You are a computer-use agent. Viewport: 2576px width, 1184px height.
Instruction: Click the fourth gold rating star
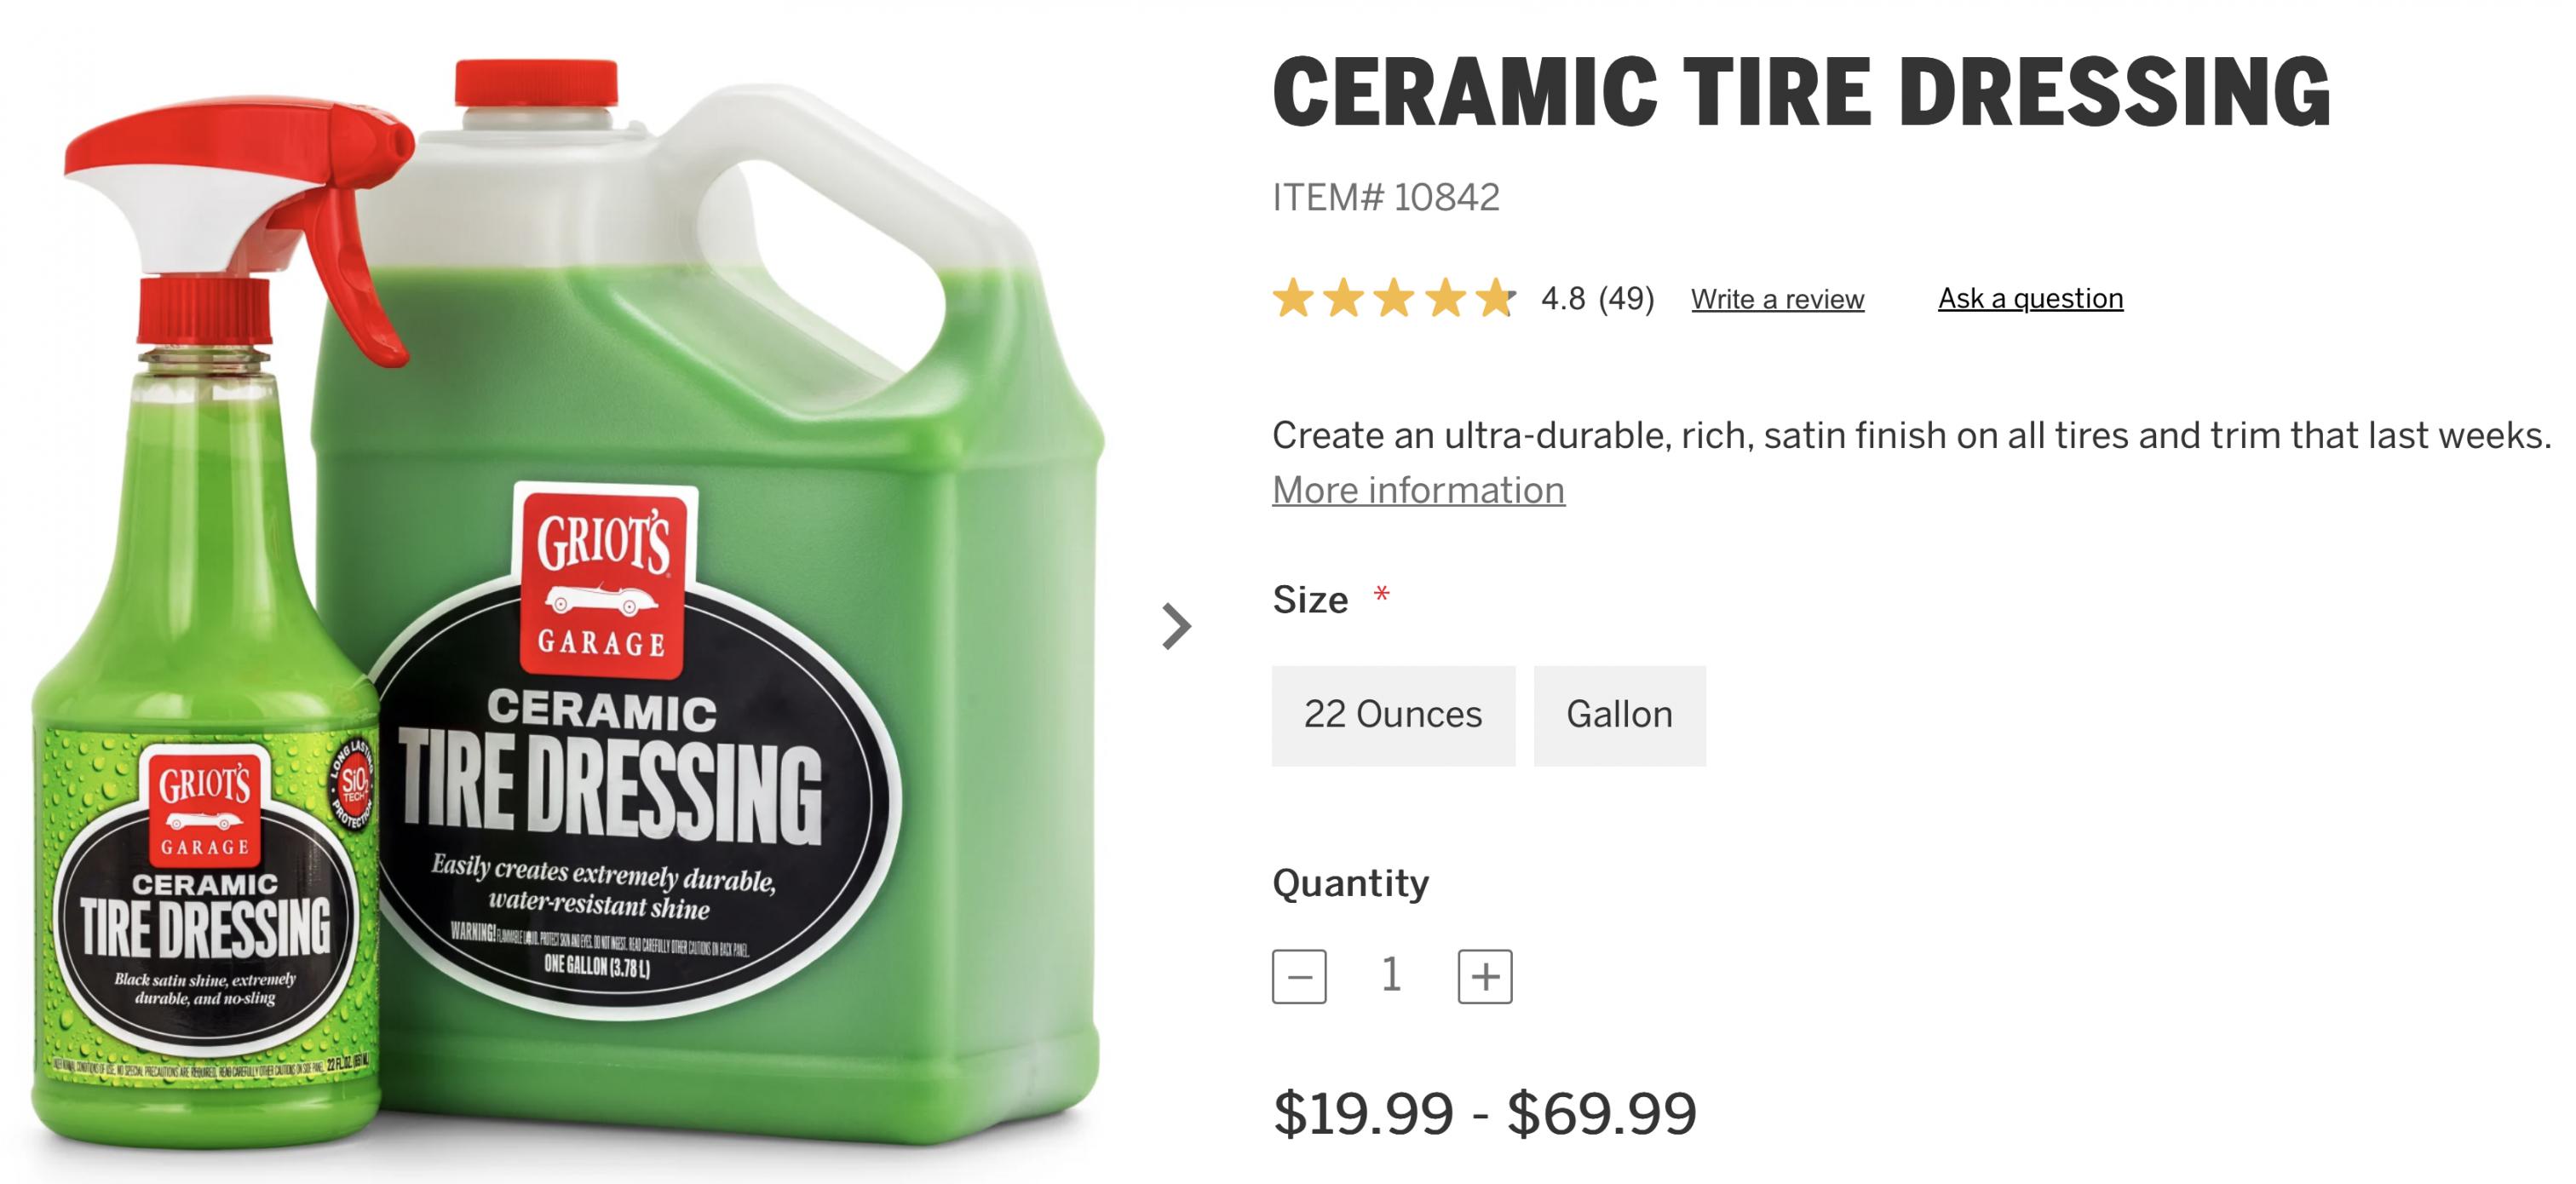click(1446, 298)
